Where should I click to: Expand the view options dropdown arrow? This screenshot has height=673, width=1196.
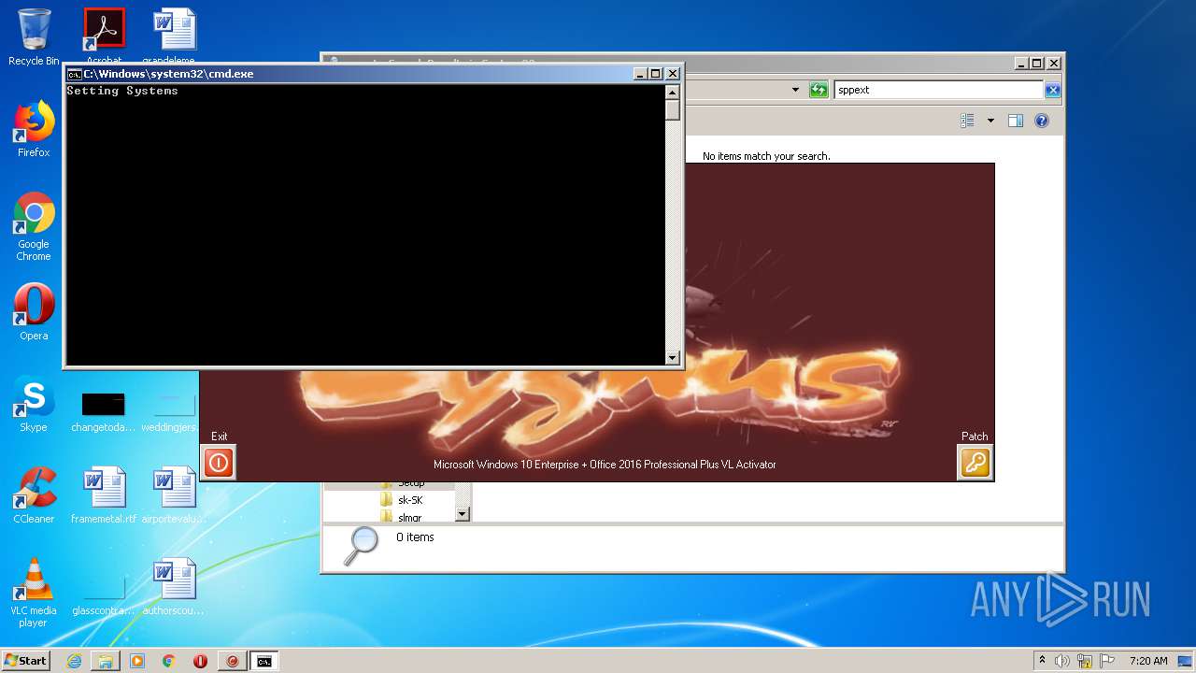[990, 121]
